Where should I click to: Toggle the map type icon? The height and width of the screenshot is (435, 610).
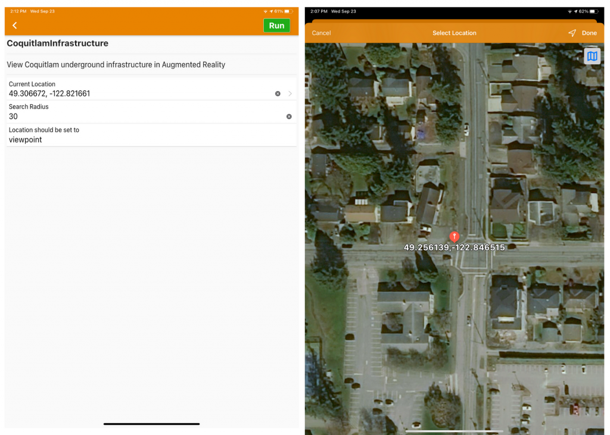pos(592,57)
